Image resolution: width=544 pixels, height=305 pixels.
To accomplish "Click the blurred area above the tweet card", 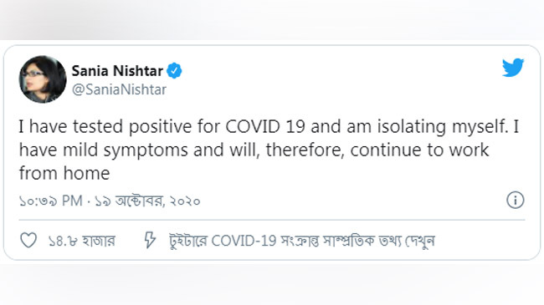I will tap(272, 19).
